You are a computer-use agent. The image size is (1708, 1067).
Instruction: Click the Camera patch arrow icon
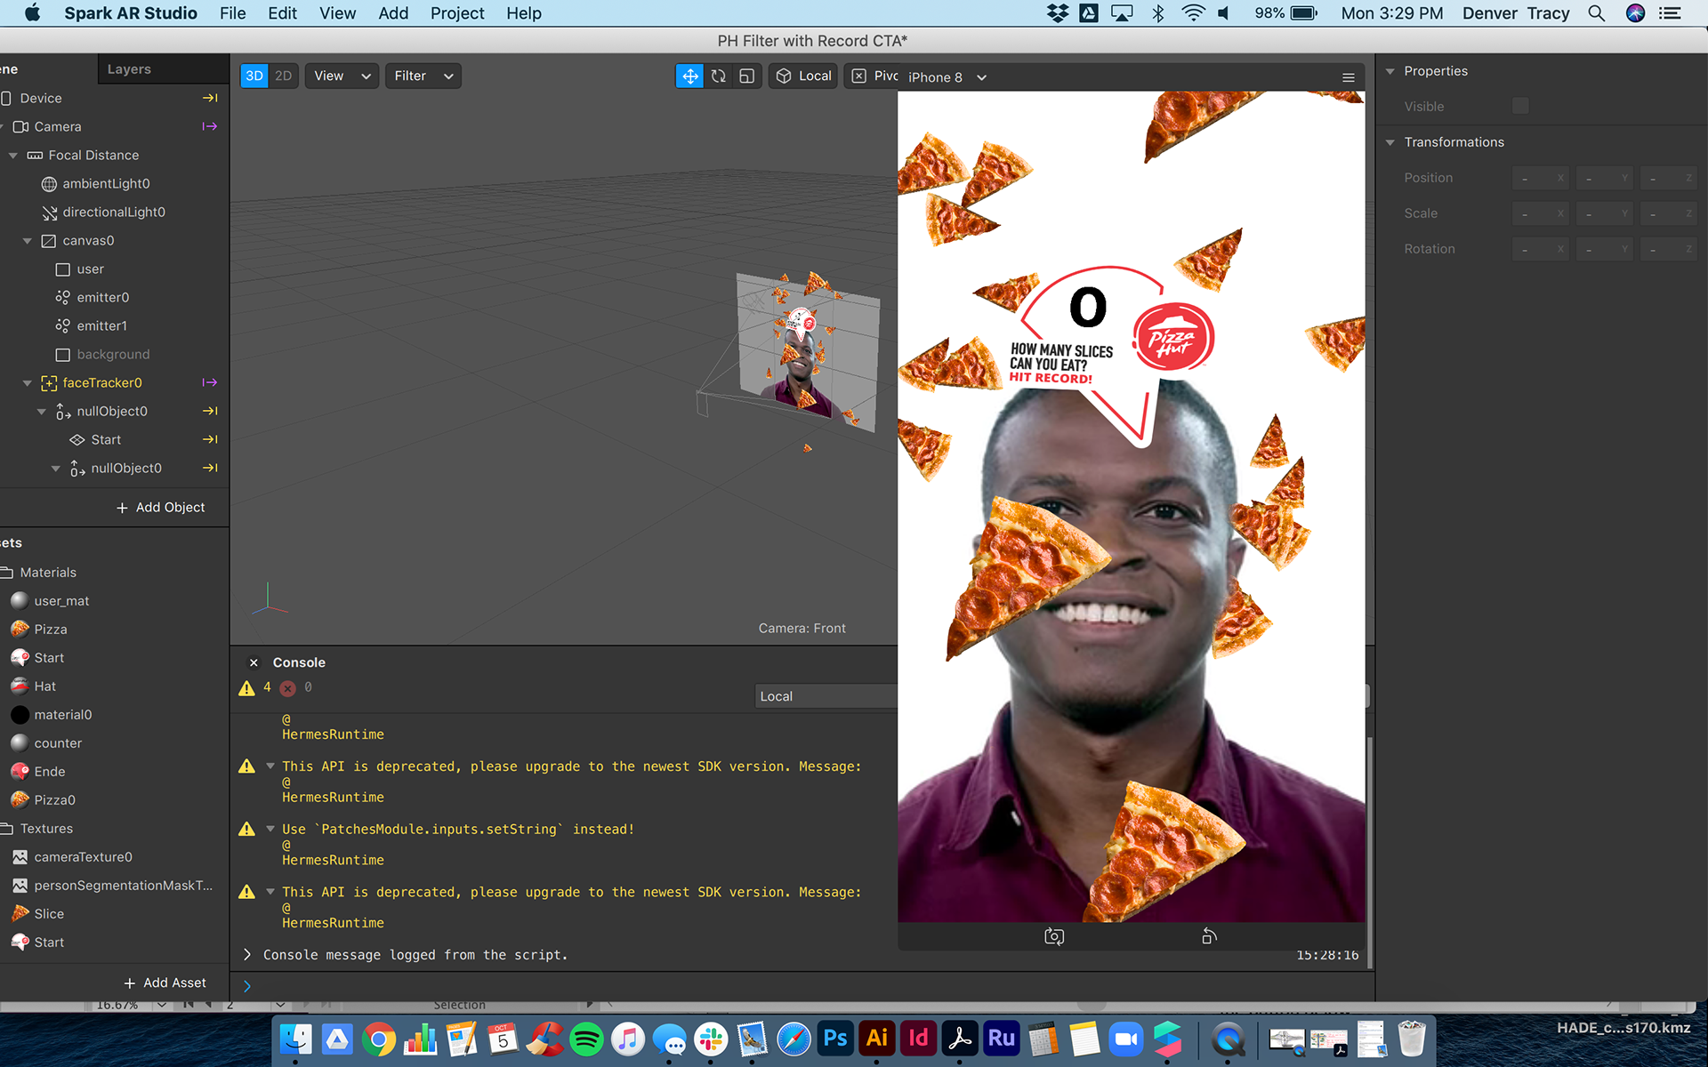coord(210,126)
